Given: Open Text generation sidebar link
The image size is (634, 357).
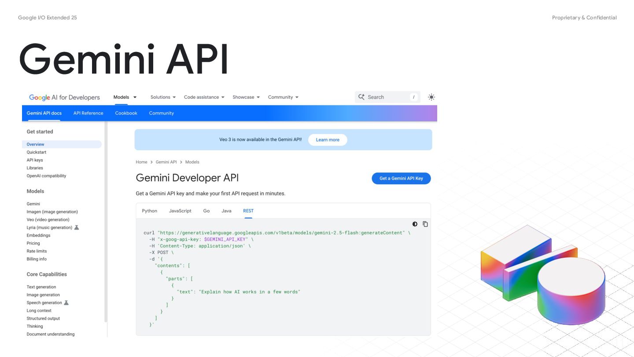Looking at the screenshot, I should 41,287.
